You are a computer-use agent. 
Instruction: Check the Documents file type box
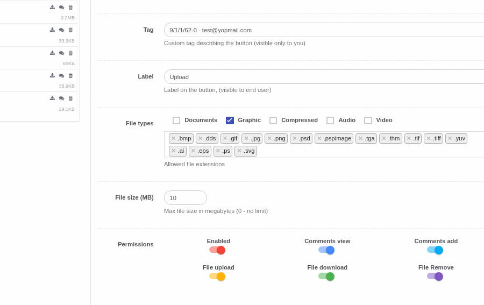click(176, 120)
